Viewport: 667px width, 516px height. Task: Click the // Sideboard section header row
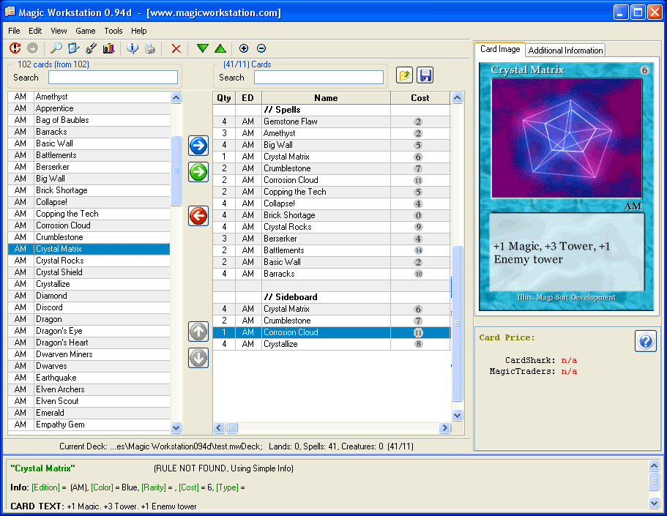[332, 297]
